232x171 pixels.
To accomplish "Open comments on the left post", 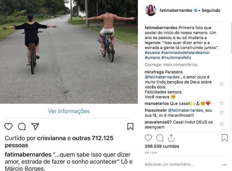I will 22,127.
